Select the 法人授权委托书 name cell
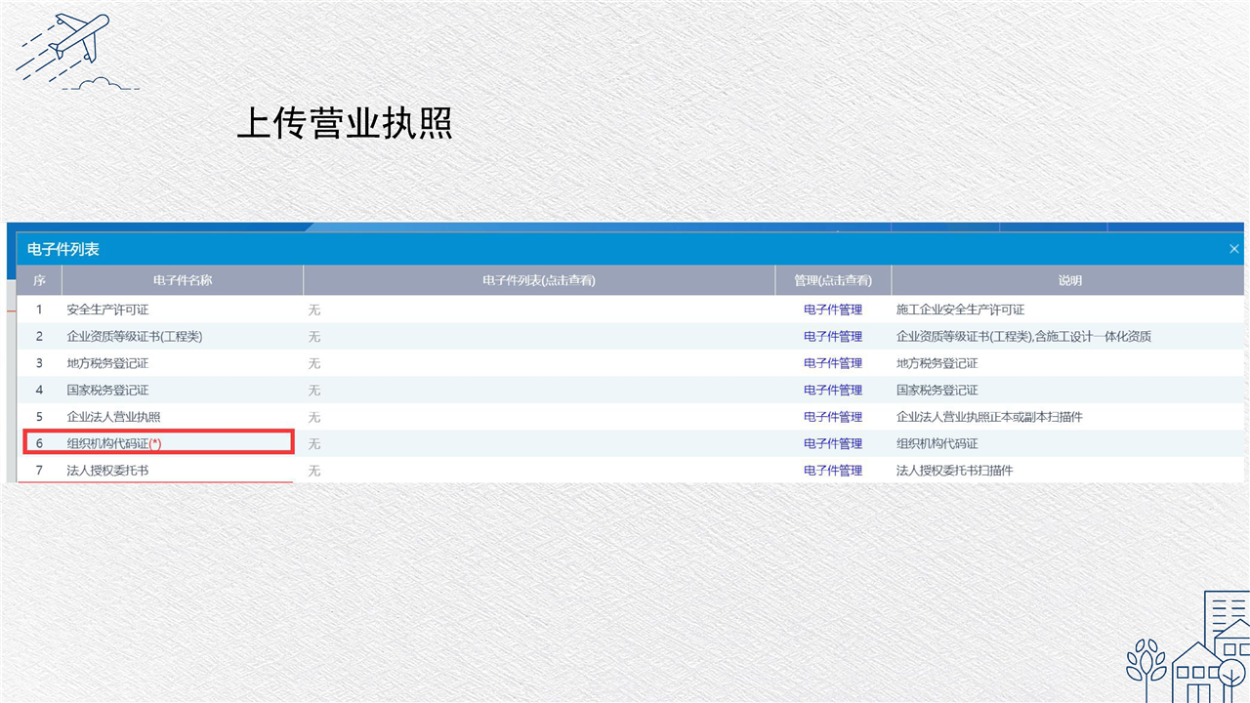This screenshot has height=703, width=1250. pos(107,471)
